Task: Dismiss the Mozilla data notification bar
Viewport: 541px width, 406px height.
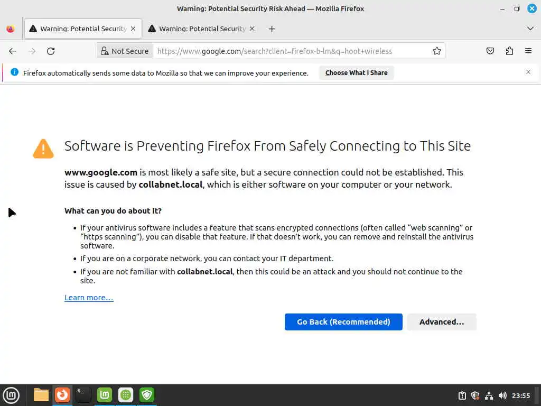Action: tap(528, 72)
